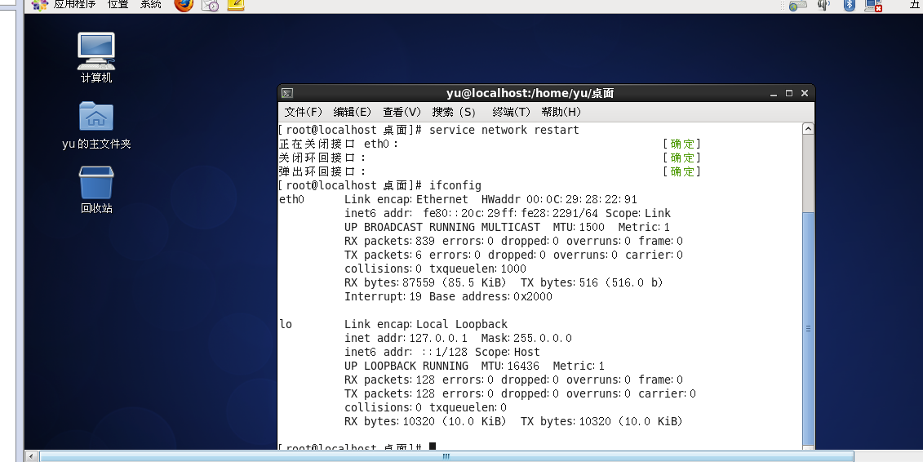Close the terminal window
The width and height of the screenshot is (923, 462).
point(804,93)
